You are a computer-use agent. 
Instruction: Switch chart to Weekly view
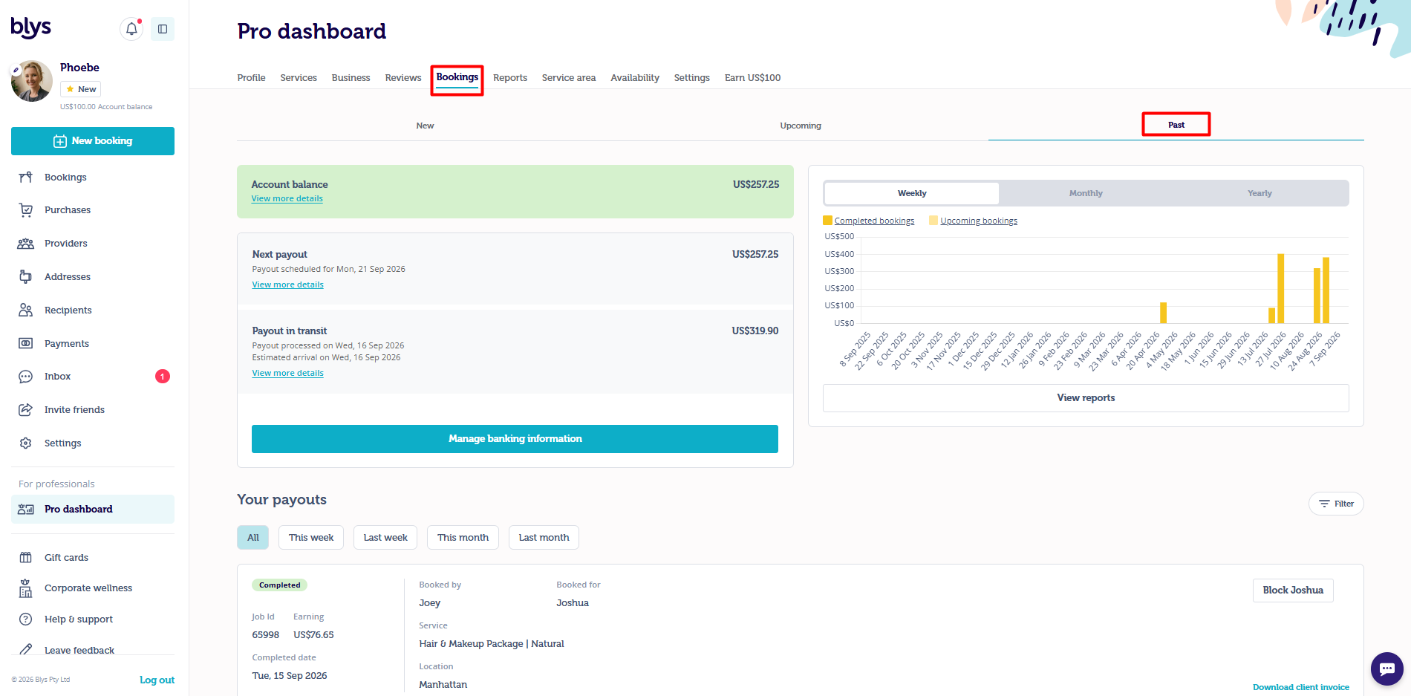coord(912,193)
